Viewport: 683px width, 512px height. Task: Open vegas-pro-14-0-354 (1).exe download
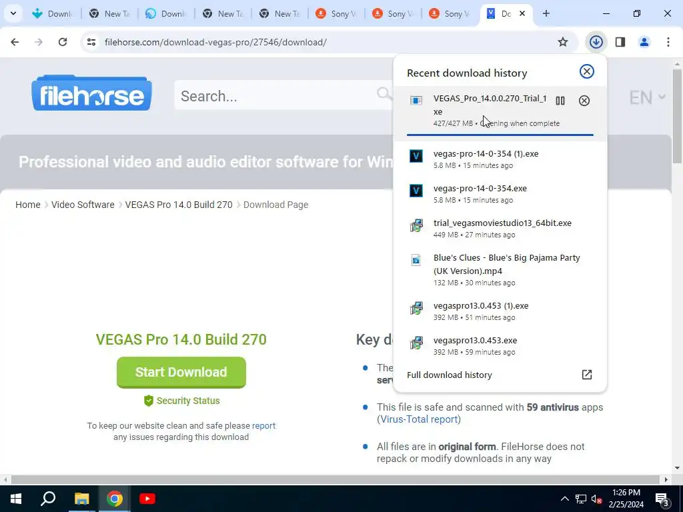(x=500, y=159)
